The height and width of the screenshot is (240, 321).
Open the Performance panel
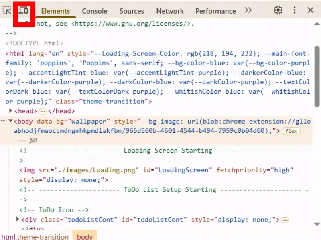coord(215,11)
